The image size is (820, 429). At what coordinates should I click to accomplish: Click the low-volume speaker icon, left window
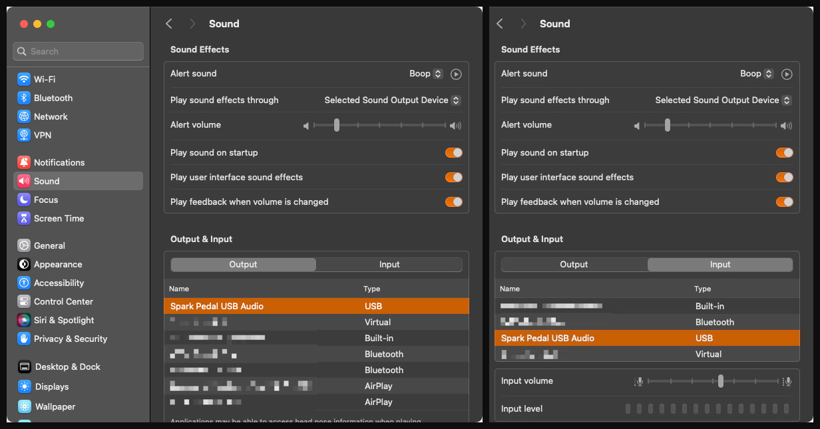(x=306, y=125)
